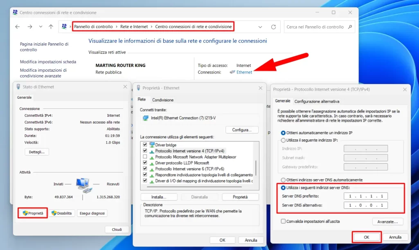419x250 pixels.
Task: Click Protocollo Internet versione 4 item icon
Action: coord(152,151)
